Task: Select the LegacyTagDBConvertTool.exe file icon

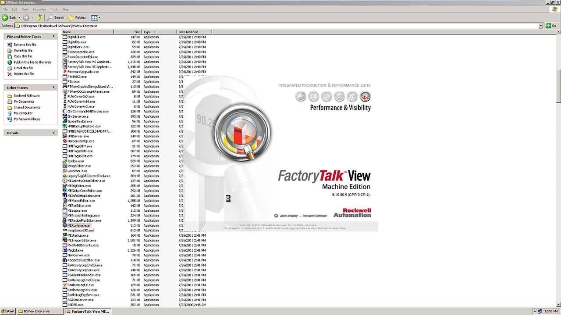Action: (65, 176)
